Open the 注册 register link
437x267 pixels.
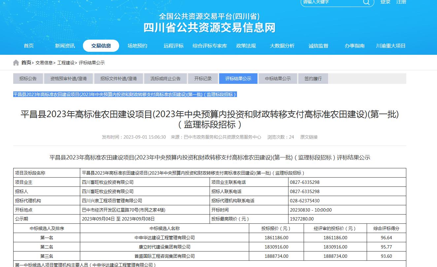coord(401,2)
